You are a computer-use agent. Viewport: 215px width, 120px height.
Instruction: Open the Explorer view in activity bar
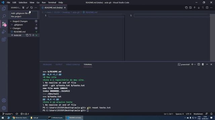[4, 9]
